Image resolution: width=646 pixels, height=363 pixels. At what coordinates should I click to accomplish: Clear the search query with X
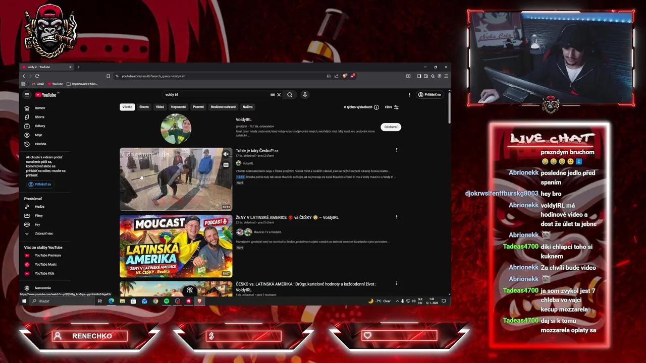point(279,95)
